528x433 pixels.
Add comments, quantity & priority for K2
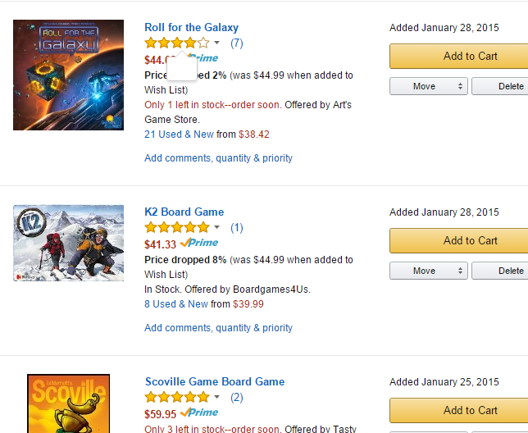click(219, 327)
